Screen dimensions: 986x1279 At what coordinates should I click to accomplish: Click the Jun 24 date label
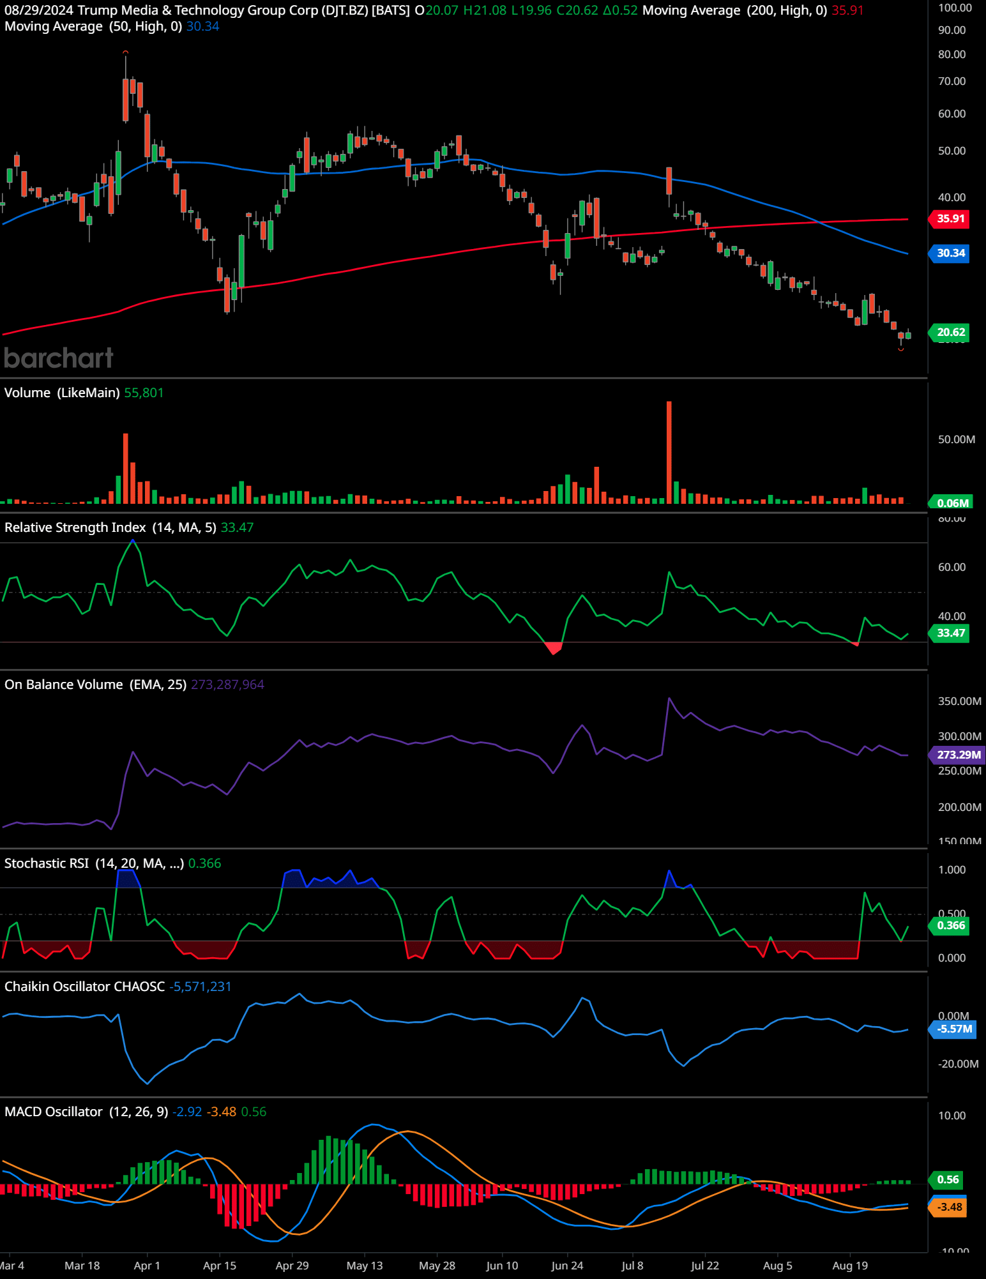tap(567, 1266)
